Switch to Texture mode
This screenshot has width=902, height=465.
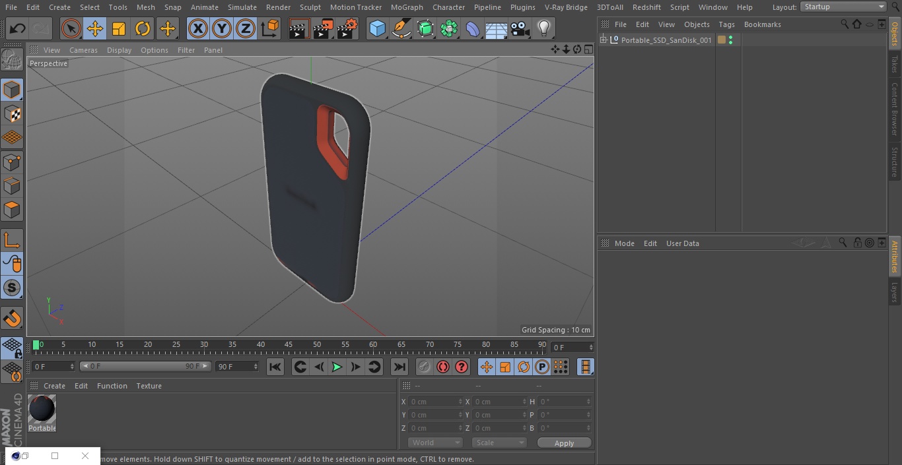[12, 114]
